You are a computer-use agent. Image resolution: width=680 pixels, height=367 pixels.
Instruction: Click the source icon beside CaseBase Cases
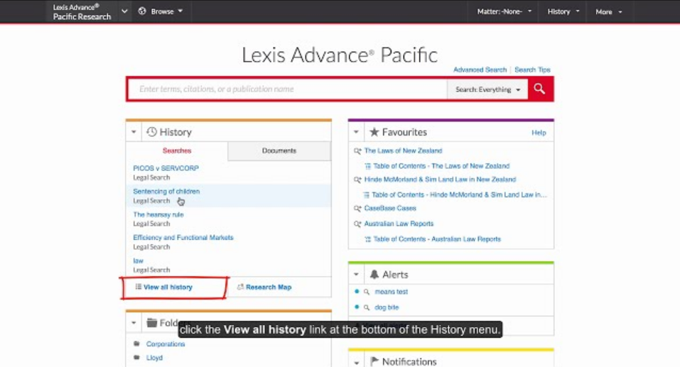(357, 209)
